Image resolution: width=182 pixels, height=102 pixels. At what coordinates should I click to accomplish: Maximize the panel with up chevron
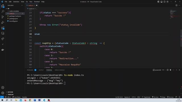[x=176, y=70]
